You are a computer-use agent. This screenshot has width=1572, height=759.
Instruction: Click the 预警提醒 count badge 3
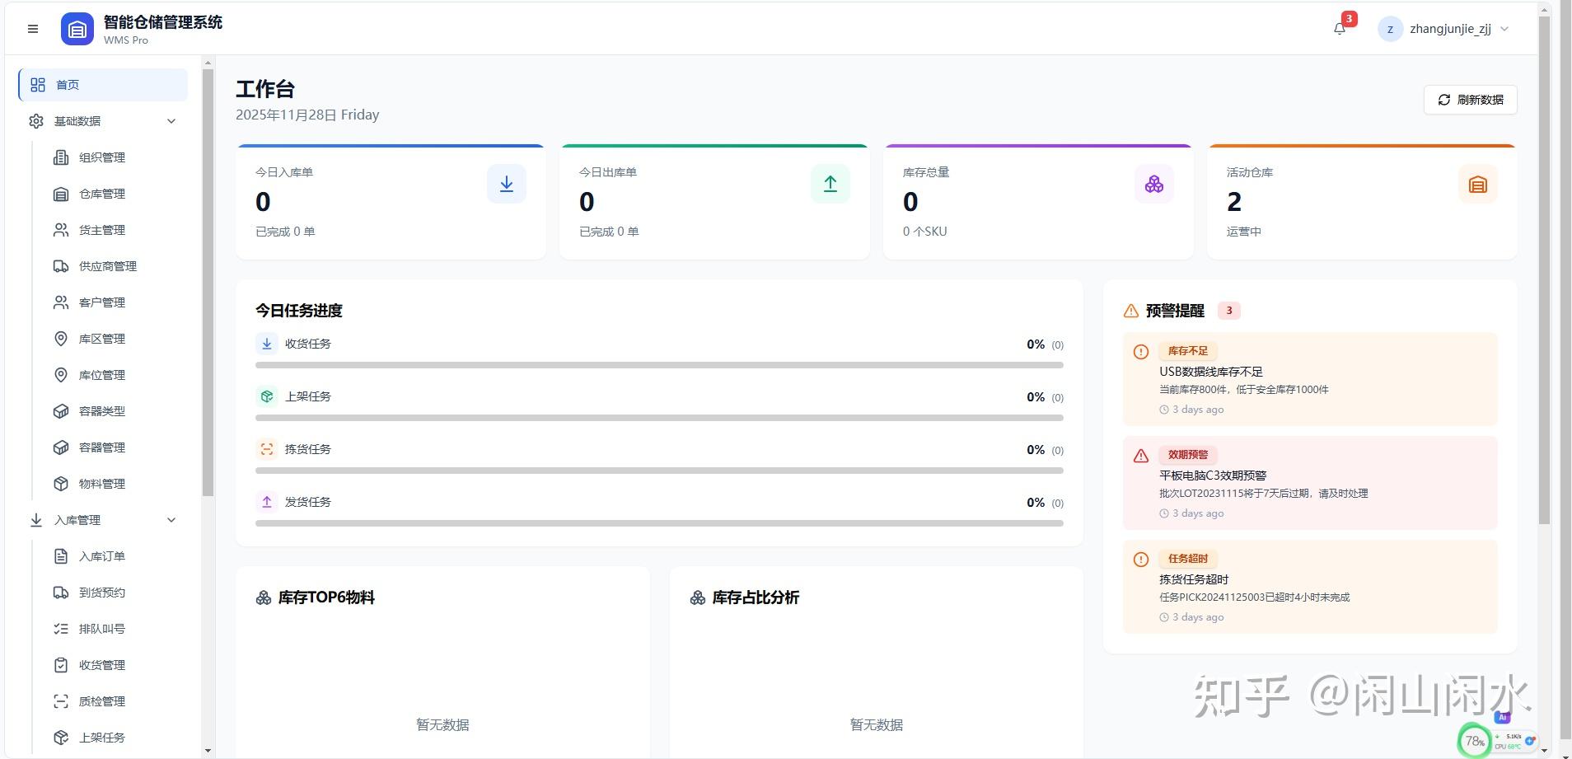point(1229,311)
